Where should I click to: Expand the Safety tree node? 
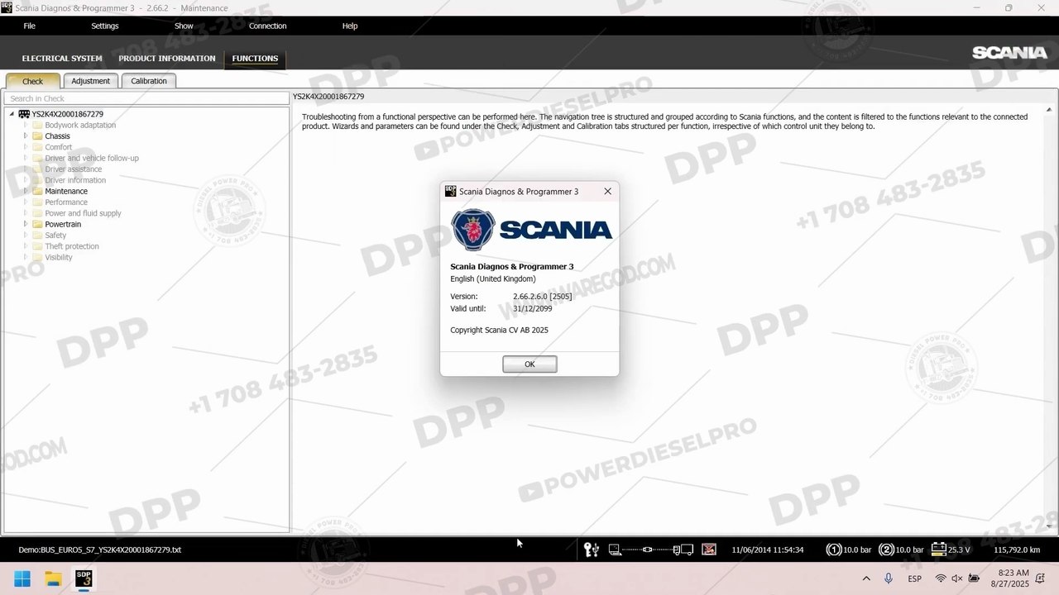[x=26, y=236]
